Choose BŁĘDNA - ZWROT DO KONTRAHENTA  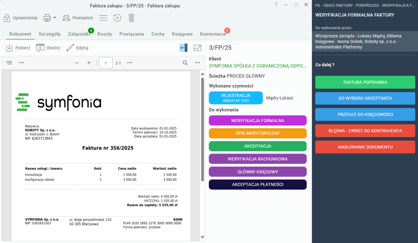(365, 131)
